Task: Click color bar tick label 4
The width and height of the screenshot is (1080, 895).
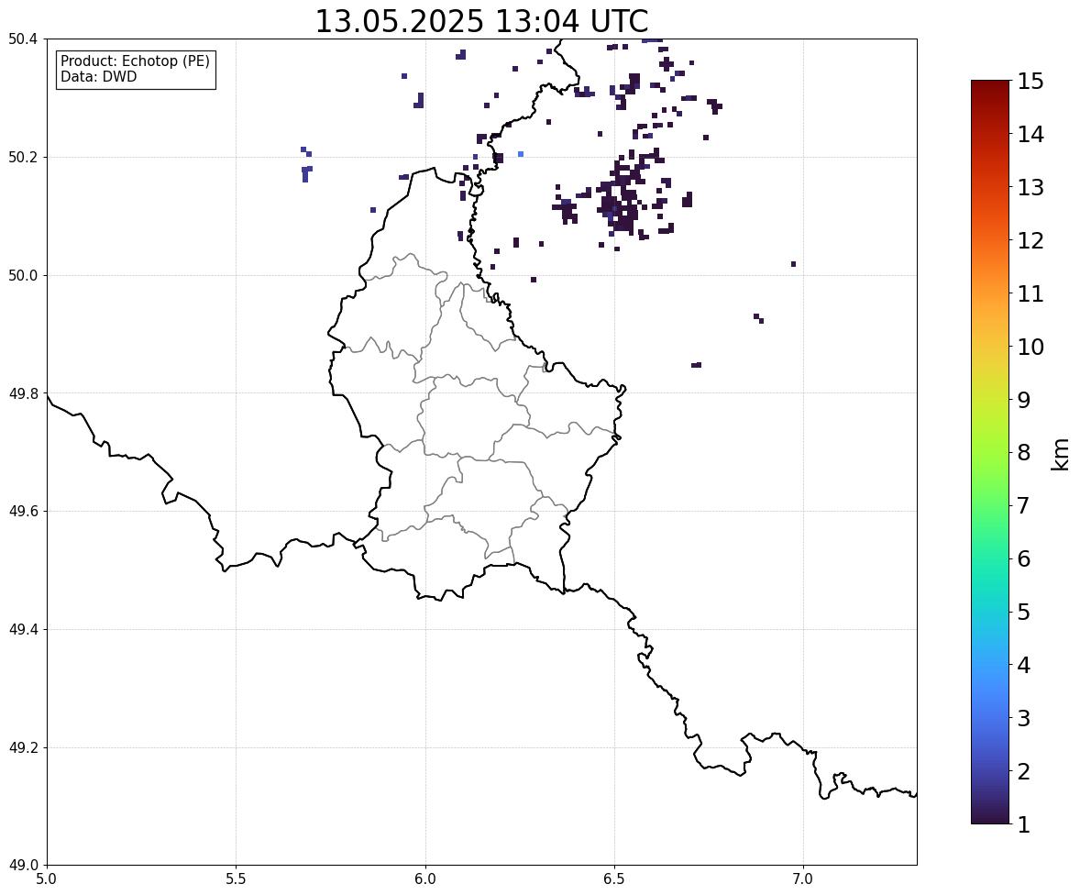Action: tap(1023, 665)
